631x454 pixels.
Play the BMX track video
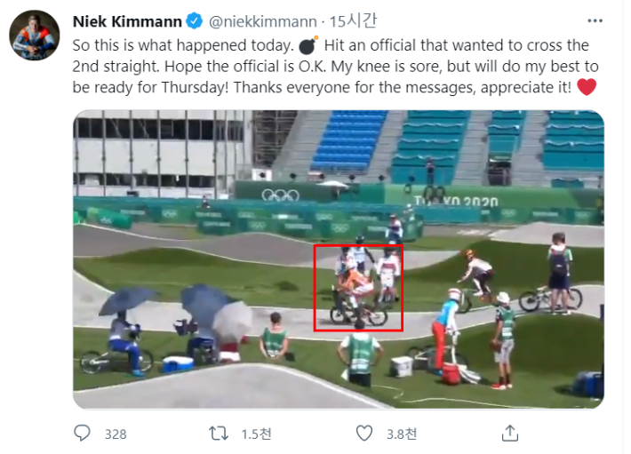pos(338,258)
